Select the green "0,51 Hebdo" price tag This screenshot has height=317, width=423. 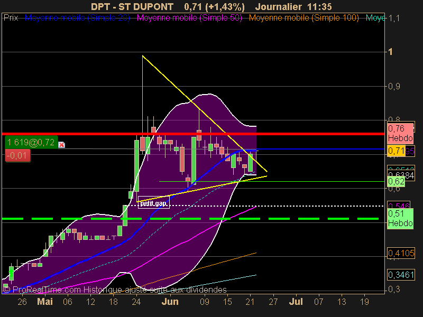click(400, 219)
